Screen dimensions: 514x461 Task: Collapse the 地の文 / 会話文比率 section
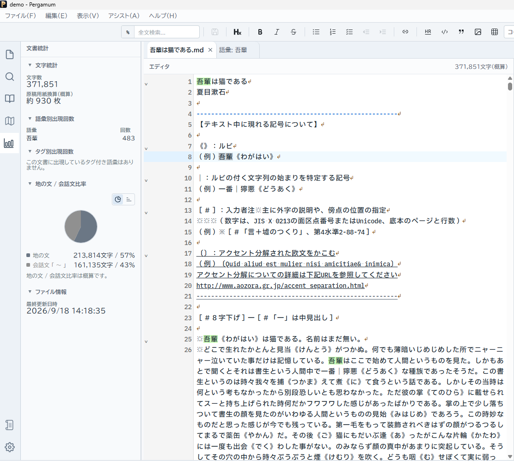tap(30, 184)
